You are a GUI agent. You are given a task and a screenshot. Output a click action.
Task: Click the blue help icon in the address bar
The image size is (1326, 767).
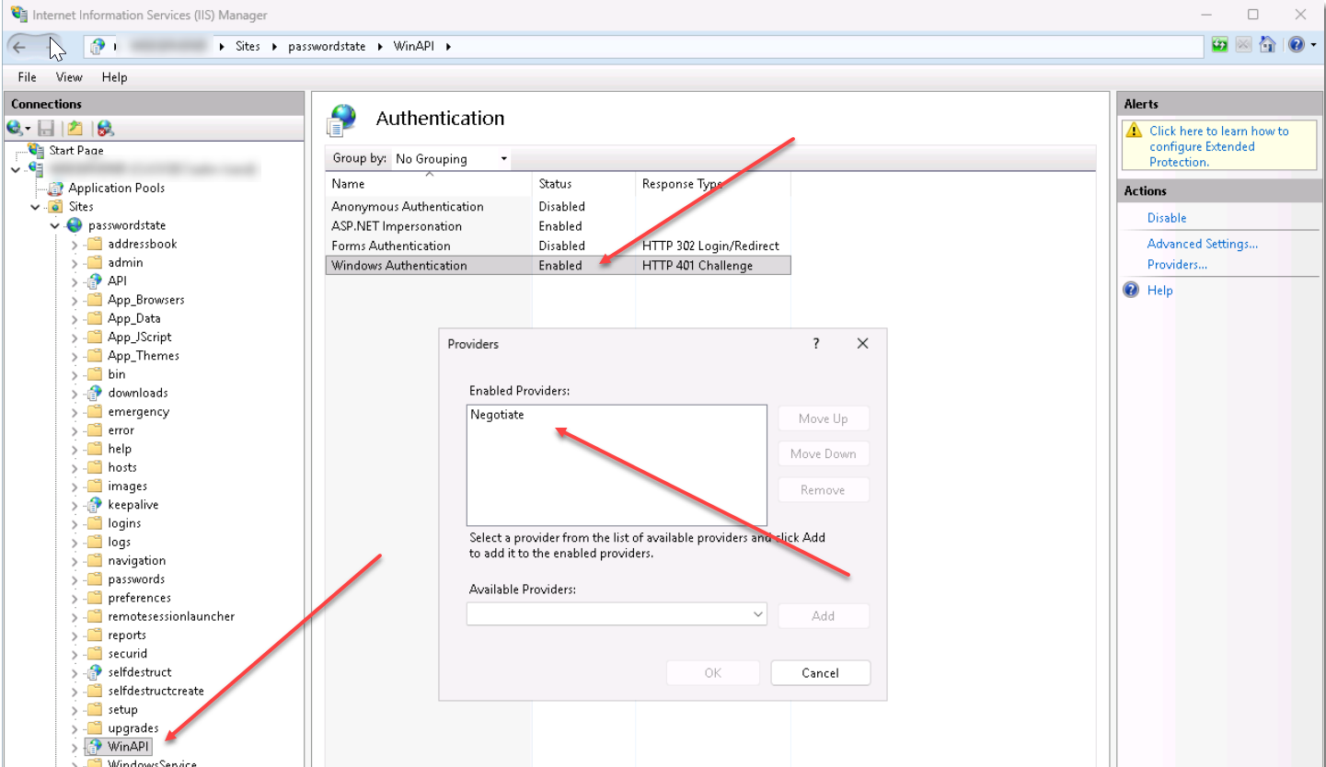click(1296, 44)
